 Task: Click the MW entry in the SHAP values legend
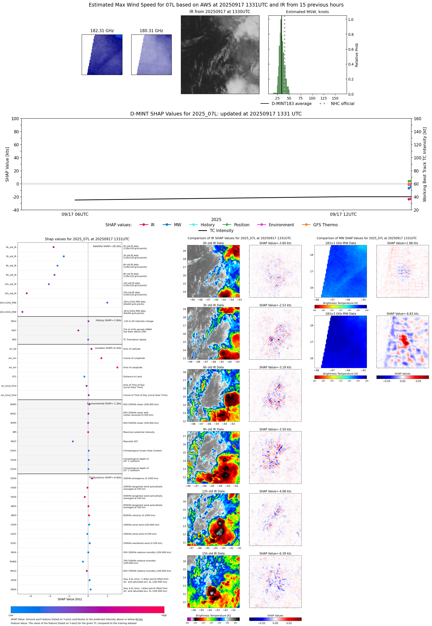[x=172, y=225]
